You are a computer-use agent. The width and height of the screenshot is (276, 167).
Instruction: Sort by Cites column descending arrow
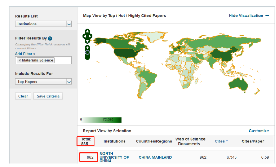[227, 141]
